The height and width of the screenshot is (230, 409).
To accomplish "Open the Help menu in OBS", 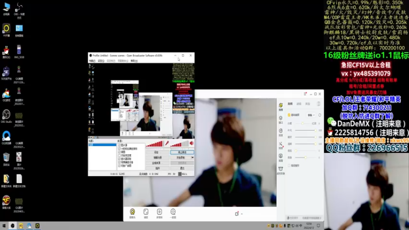I will 134,61.
